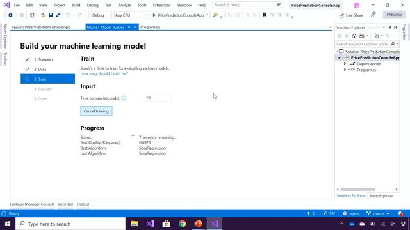The width and height of the screenshot is (410, 230).
Task: Click the PREVIEW badge button
Action: pyautogui.click(x=394, y=15)
